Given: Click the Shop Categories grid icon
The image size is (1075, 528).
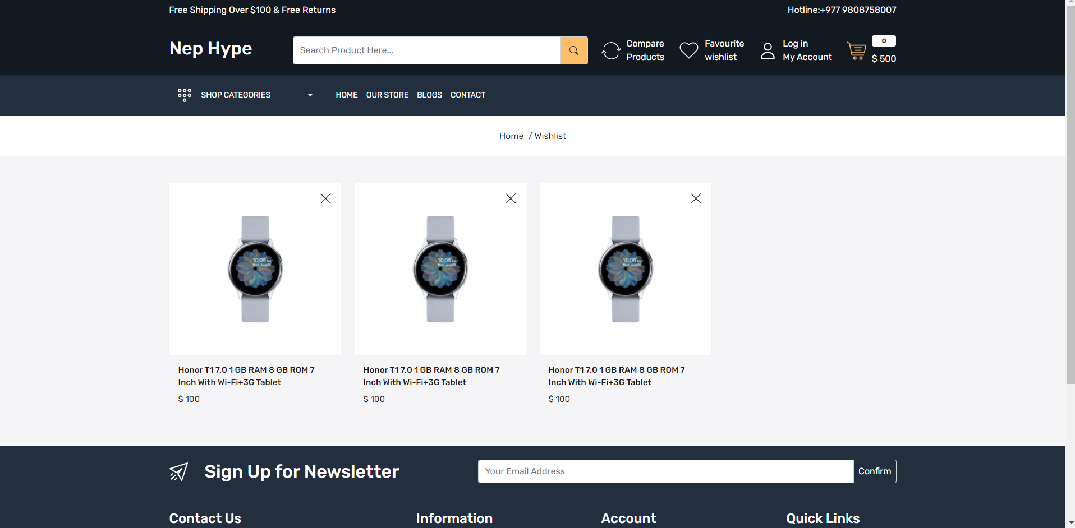Looking at the screenshot, I should tap(184, 95).
